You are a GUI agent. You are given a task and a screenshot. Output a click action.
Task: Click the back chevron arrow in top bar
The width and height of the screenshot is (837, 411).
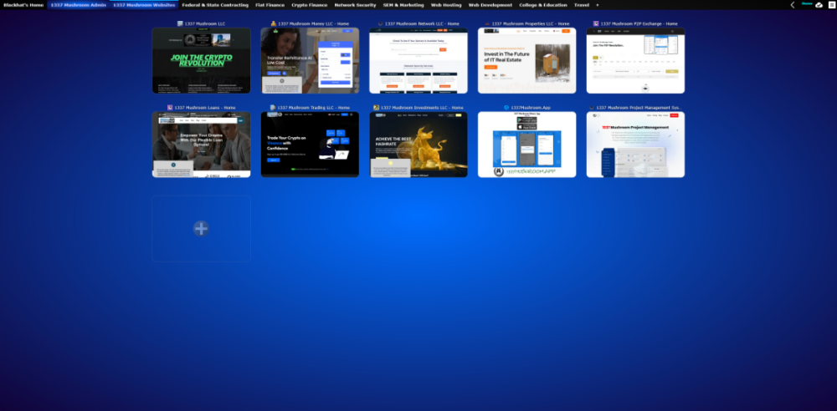(x=793, y=5)
